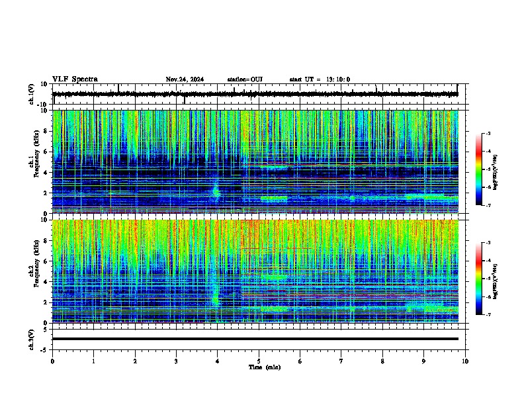524x405 pixels.
Task: Click ch.1 emission band near 1.5 kHz at minute 5.3
Action: click(274, 199)
